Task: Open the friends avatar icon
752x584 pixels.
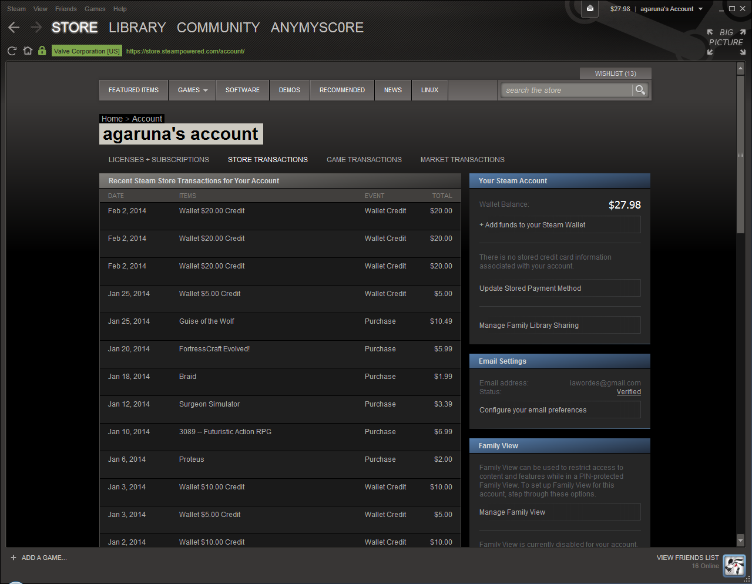Action: [x=734, y=566]
